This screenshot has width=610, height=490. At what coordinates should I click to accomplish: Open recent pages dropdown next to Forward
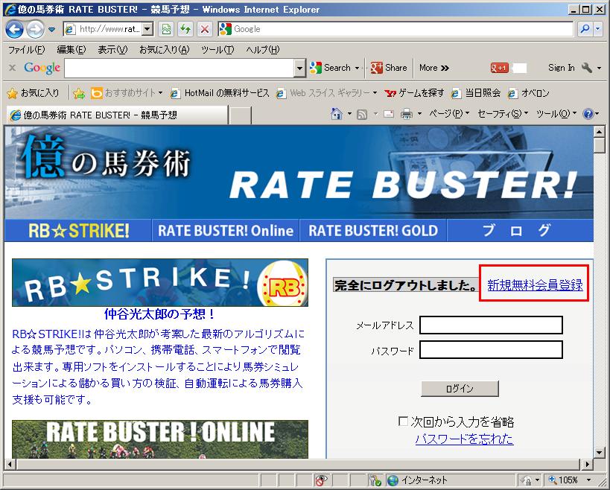point(51,30)
